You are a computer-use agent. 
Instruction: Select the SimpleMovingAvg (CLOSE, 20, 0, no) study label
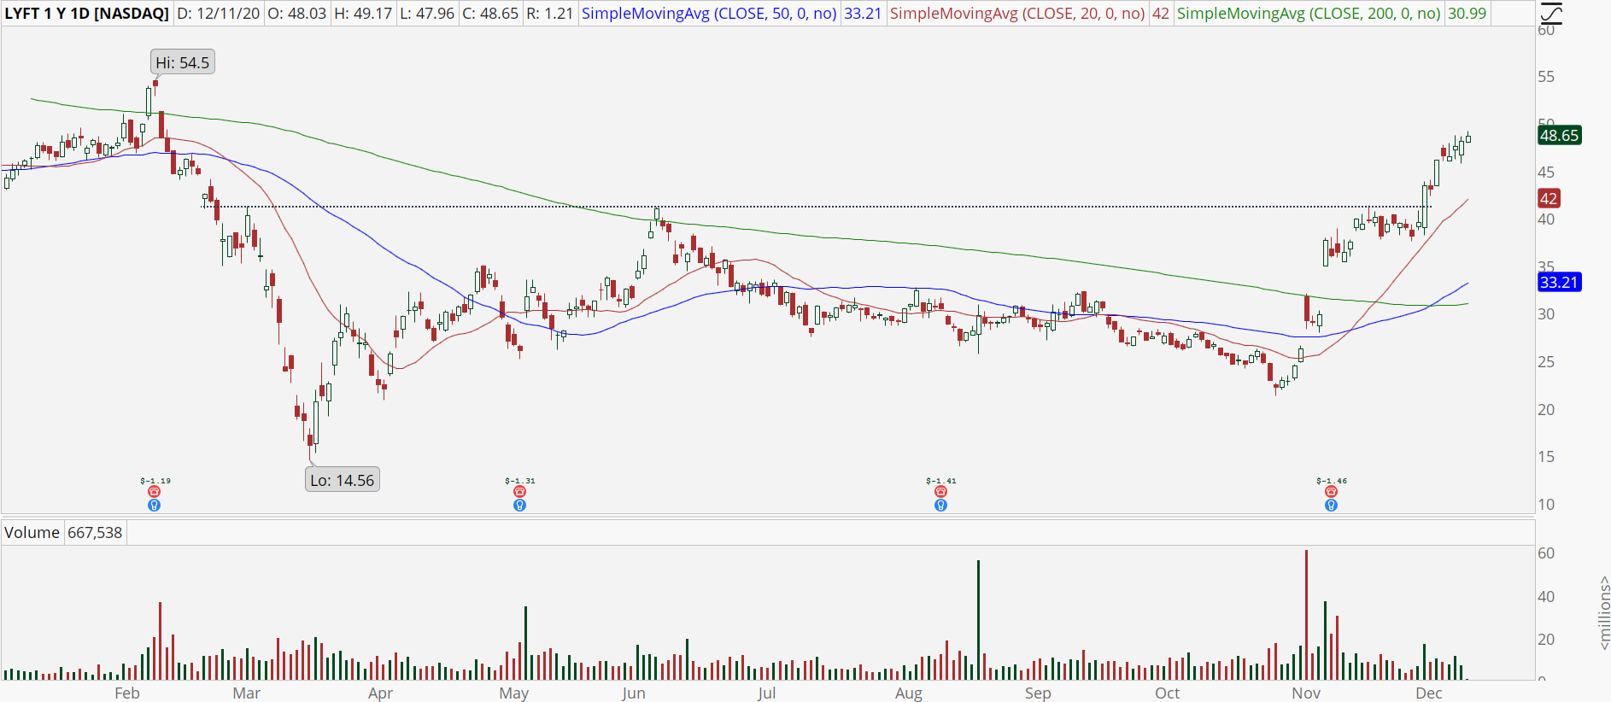point(1017,14)
